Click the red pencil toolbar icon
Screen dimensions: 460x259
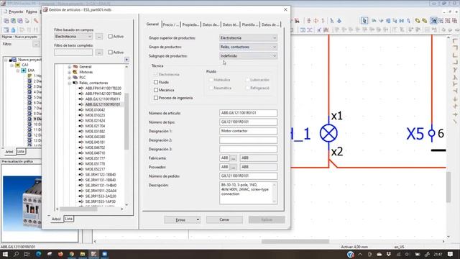pos(35,21)
